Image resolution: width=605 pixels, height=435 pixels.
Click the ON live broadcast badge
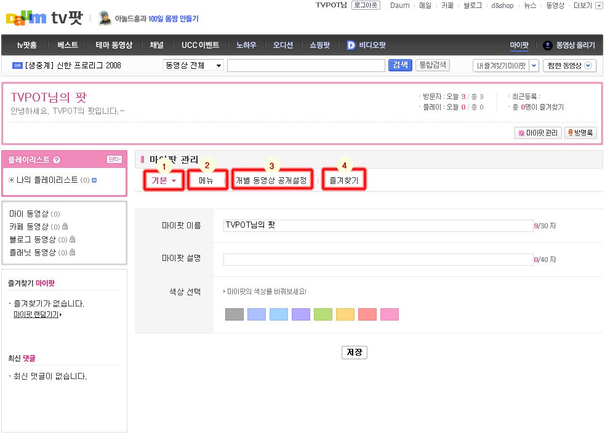click(x=17, y=66)
